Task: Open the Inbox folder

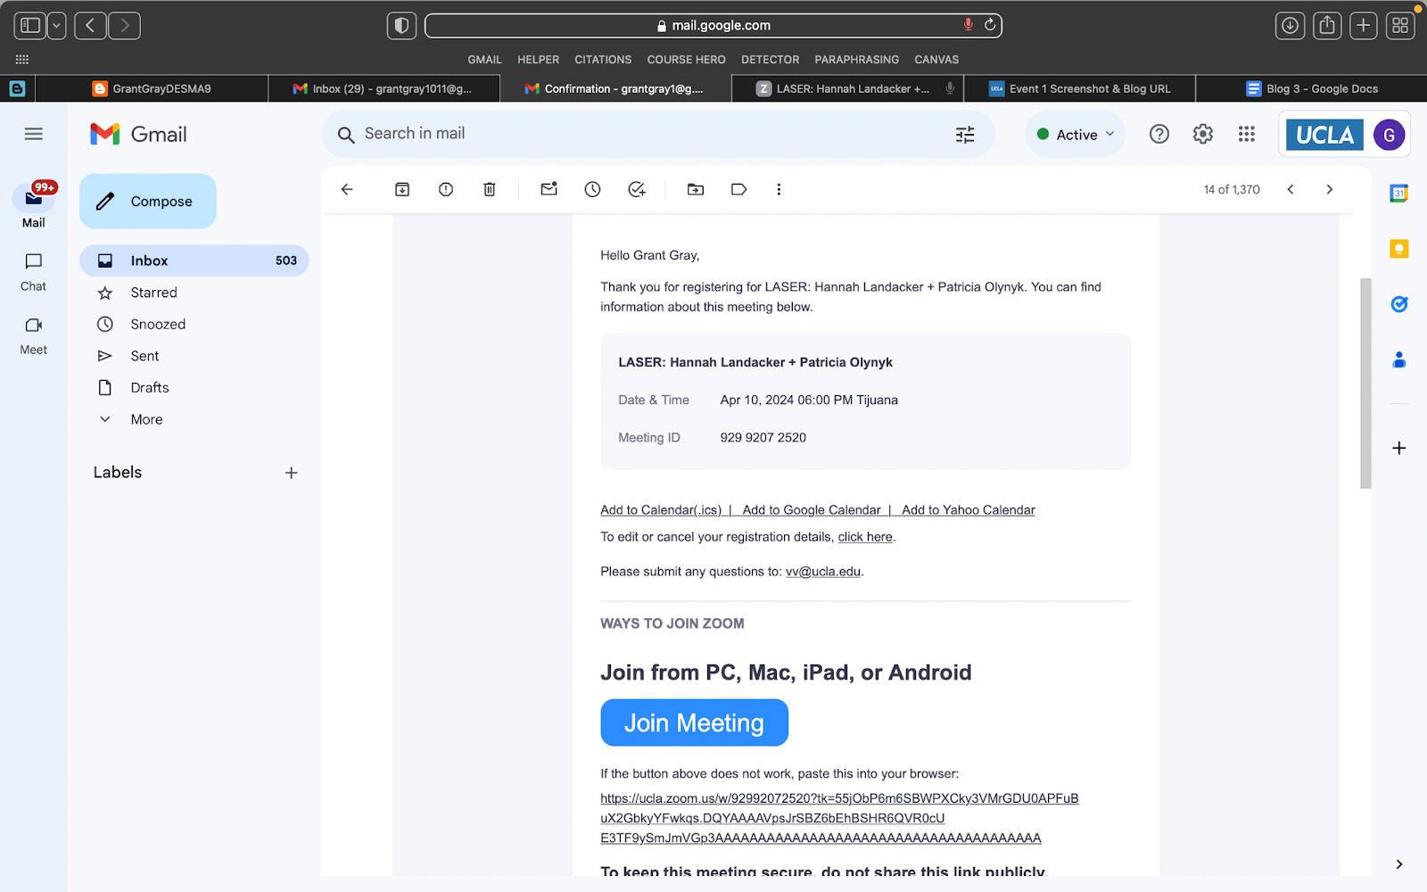Action: tap(194, 260)
